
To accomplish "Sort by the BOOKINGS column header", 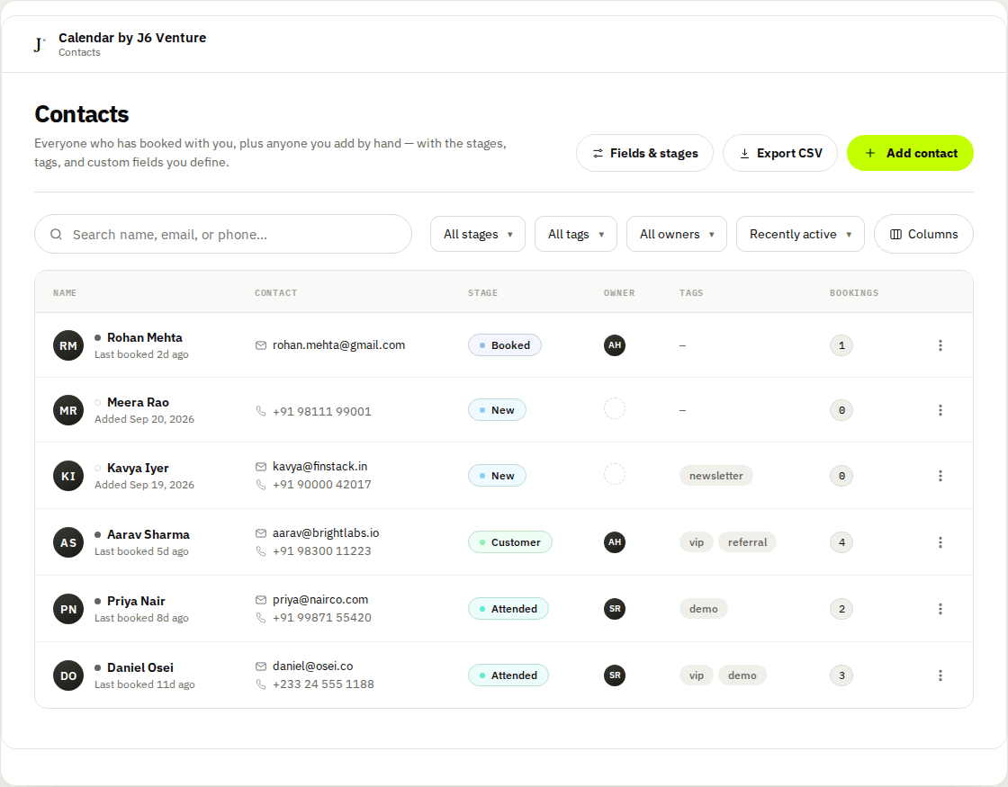I will pyautogui.click(x=854, y=293).
